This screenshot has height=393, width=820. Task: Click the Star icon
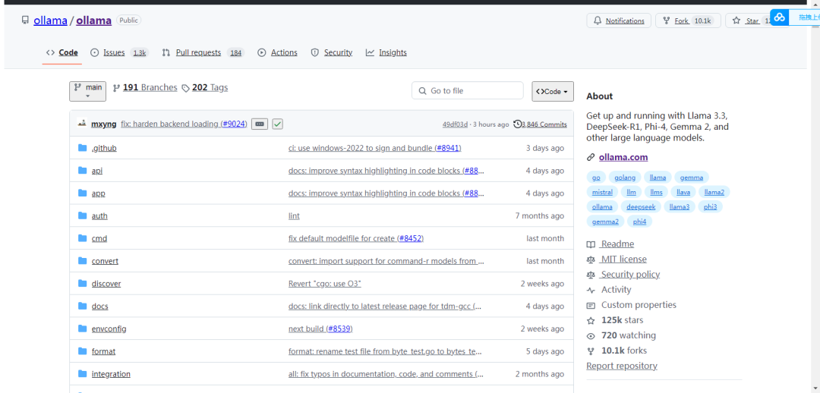click(736, 21)
